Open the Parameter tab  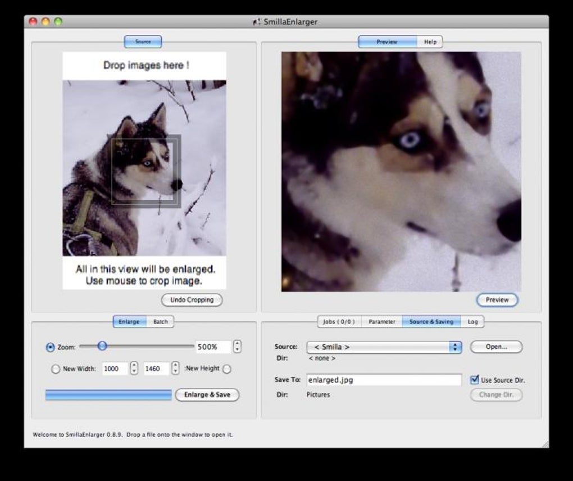pyautogui.click(x=382, y=322)
